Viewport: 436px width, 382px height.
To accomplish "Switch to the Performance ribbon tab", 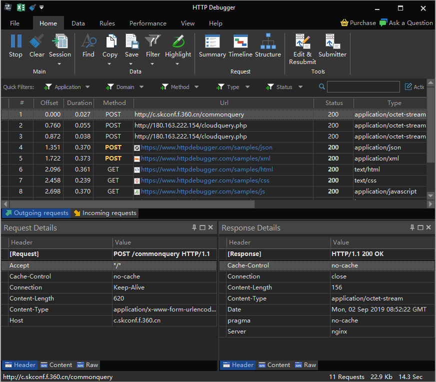I will 147,23.
